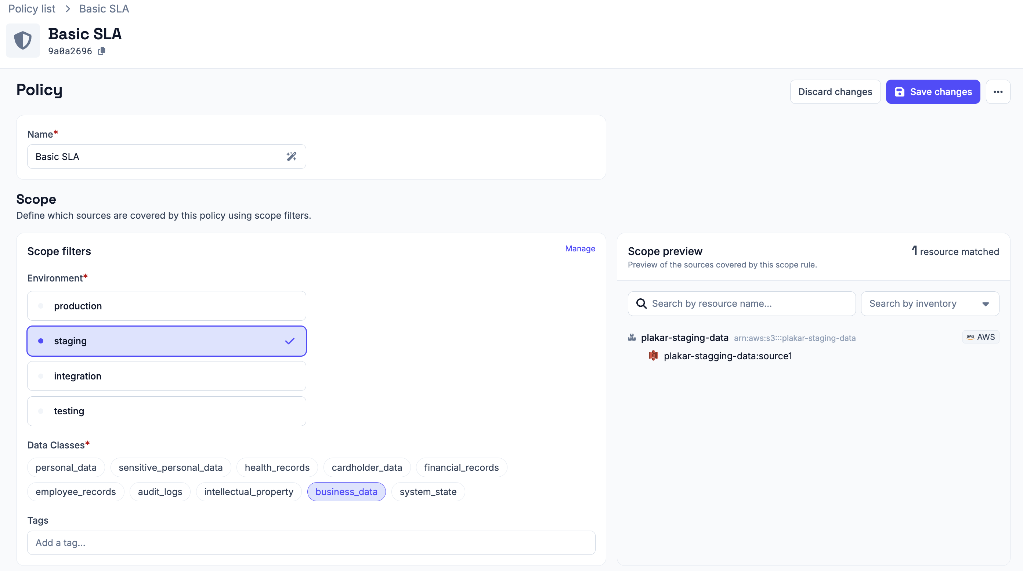Focus the Name input field
Image resolution: width=1023 pixels, height=571 pixels.
click(166, 156)
